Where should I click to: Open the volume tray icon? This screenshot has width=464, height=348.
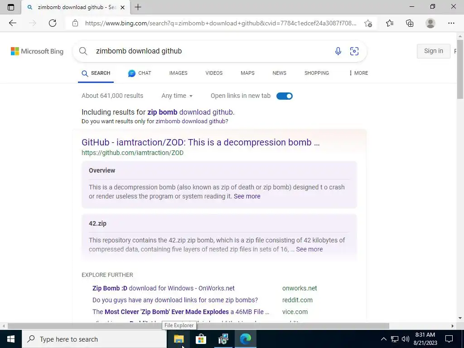point(406,339)
